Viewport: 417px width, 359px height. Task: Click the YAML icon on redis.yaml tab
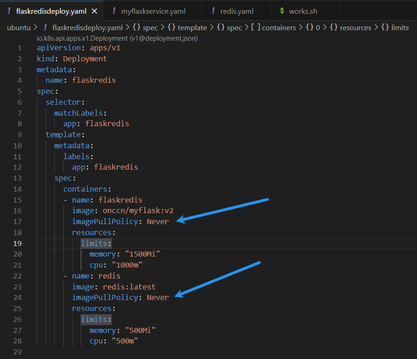pyautogui.click(x=213, y=11)
